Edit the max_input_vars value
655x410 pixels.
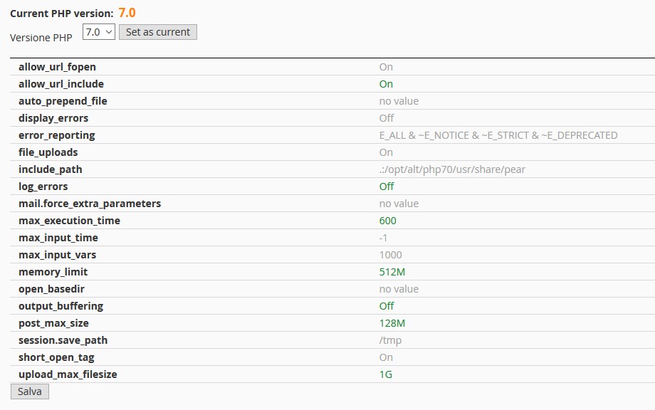(390, 254)
